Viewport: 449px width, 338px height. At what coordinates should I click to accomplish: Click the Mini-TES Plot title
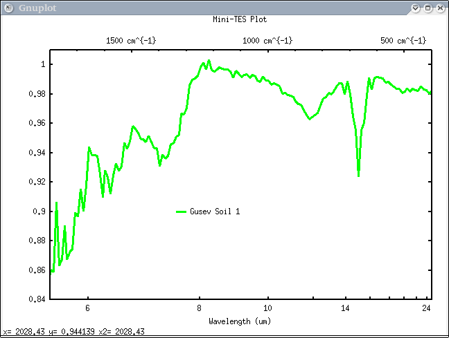point(240,19)
